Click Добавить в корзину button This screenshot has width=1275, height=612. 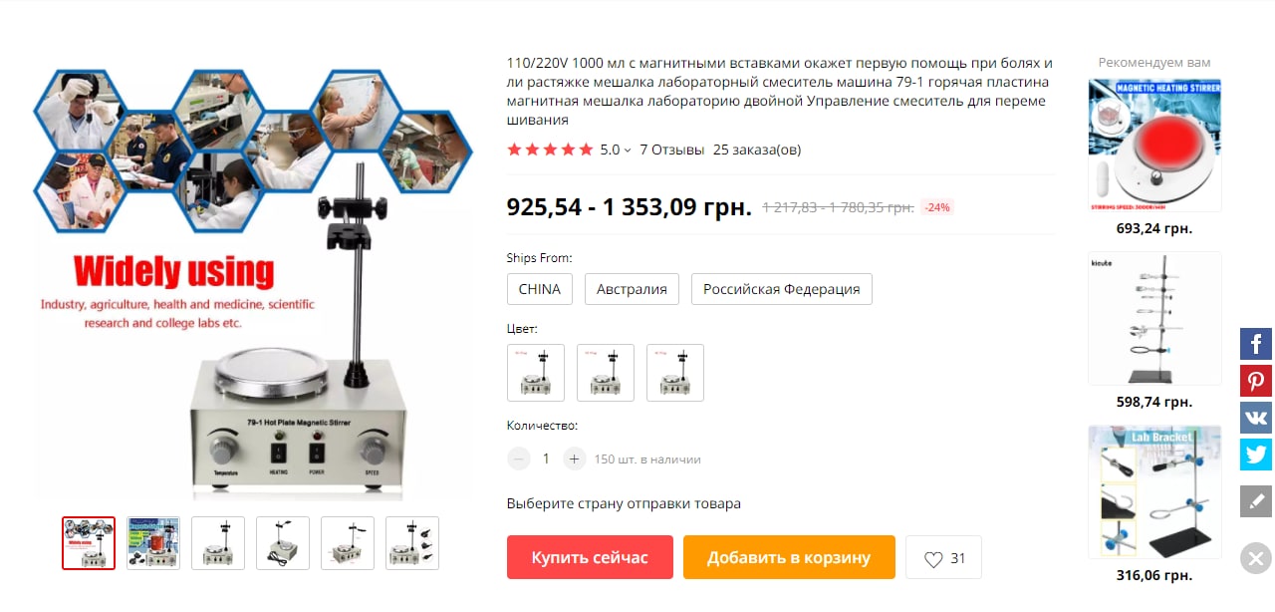coord(789,557)
